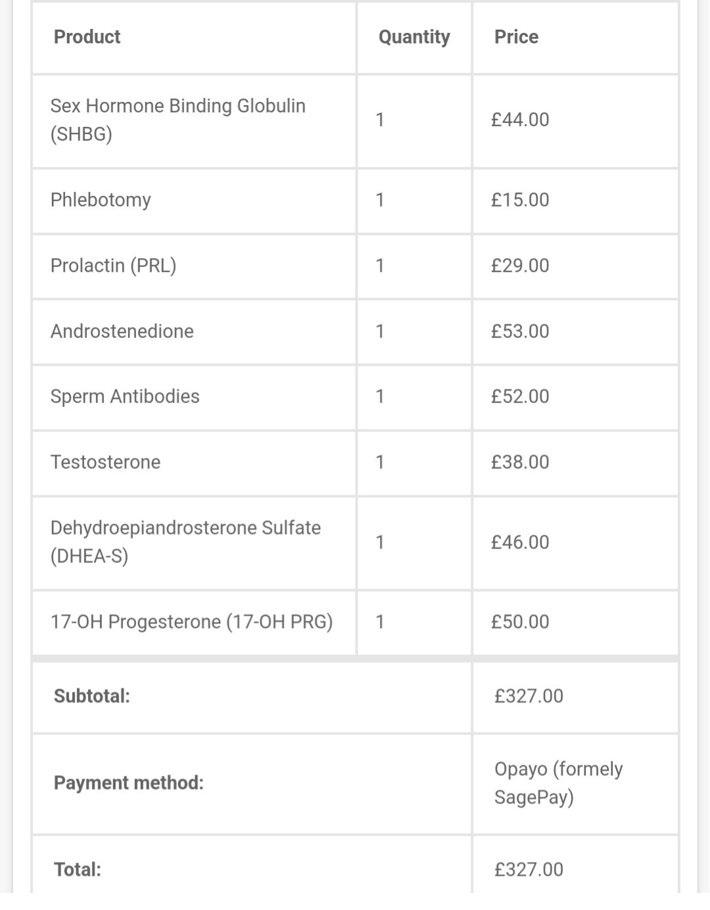Click the £327.00 amount beside Total
Viewport: 710px width, 910px height.
[x=529, y=870]
